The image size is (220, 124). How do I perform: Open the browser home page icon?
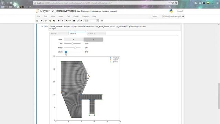click(15, 3)
